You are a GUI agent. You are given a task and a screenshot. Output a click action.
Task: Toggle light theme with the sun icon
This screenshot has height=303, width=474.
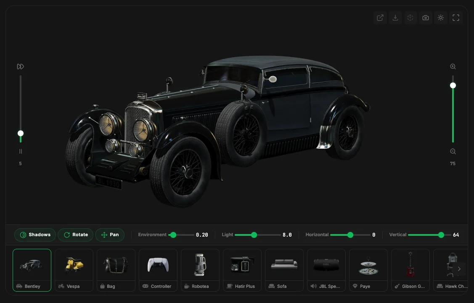[x=441, y=18]
